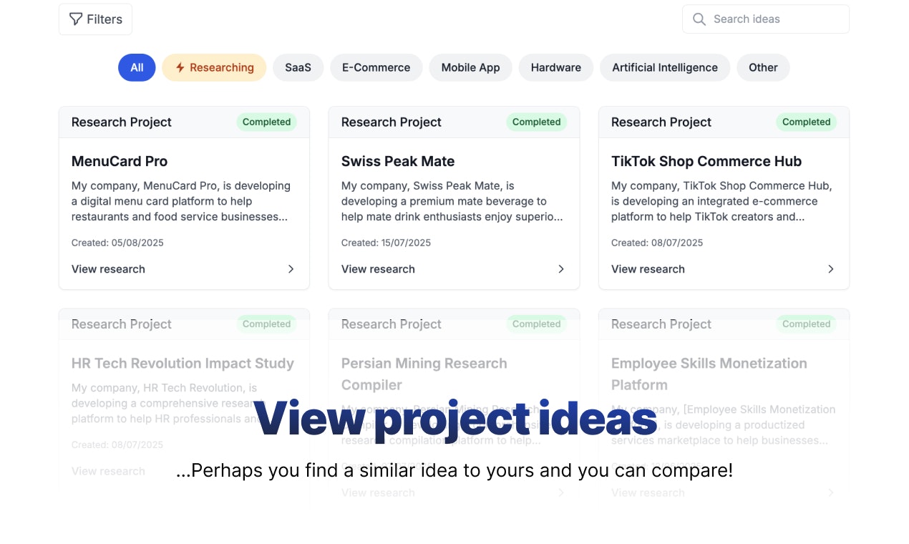Image resolution: width=909 pixels, height=544 pixels.
Task: Select the Hardware filter
Action: coord(555,67)
